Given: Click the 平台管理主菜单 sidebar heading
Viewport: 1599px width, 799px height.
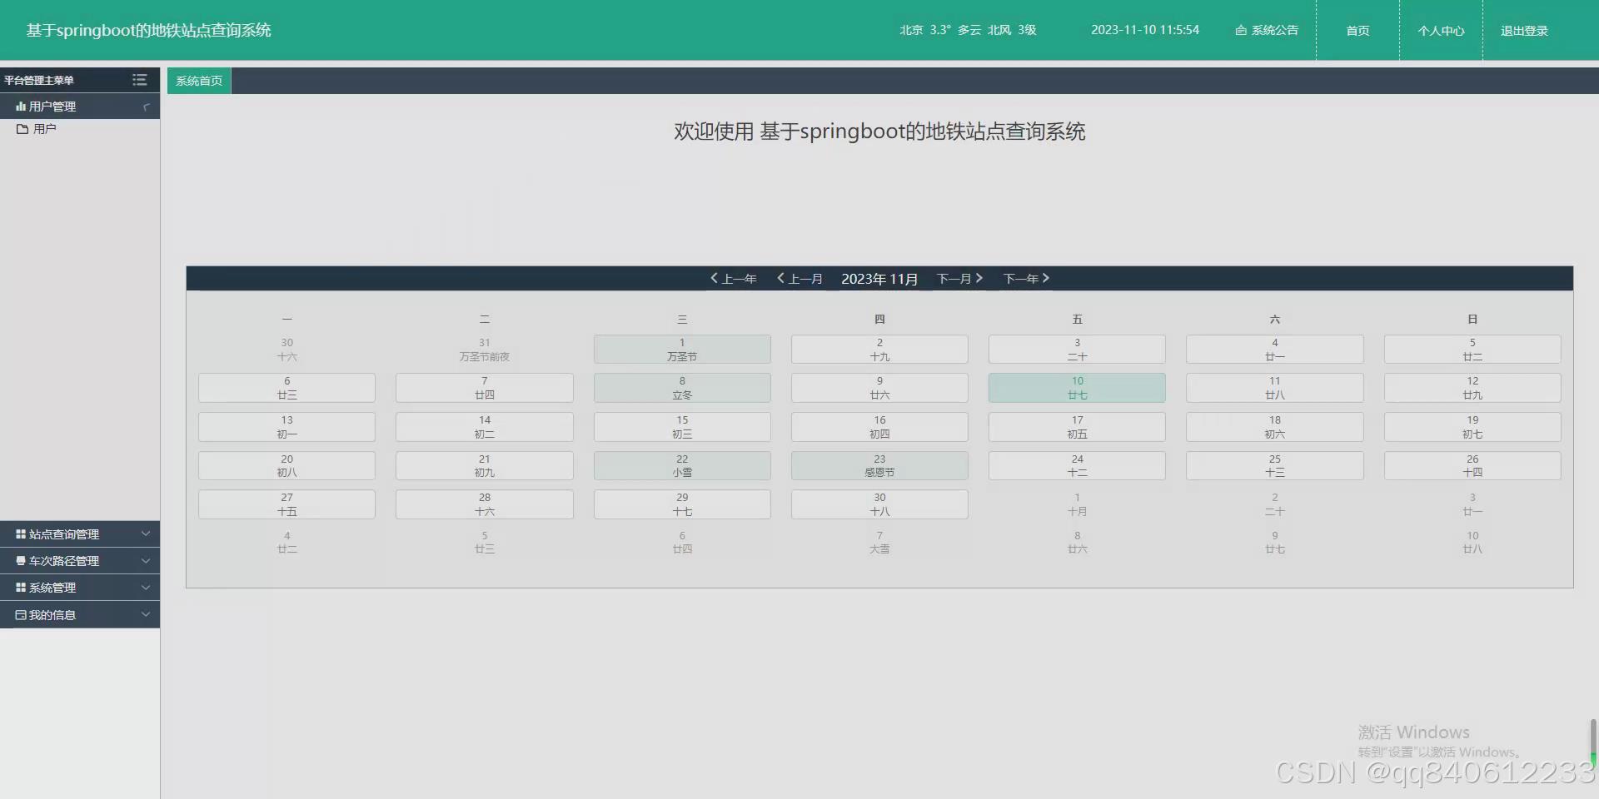Looking at the screenshot, I should point(39,81).
